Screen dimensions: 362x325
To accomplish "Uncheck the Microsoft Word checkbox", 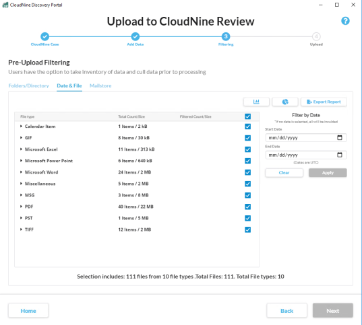I will click(x=247, y=172).
